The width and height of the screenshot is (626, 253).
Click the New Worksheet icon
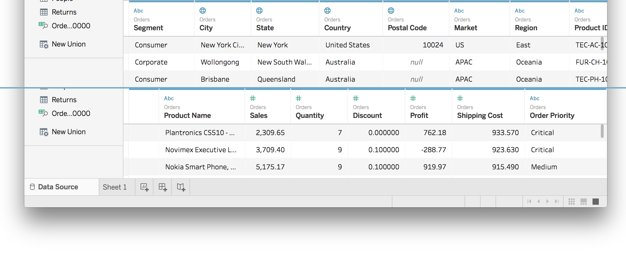144,187
